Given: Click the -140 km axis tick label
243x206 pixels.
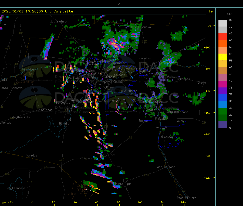Looking at the screenshot, I should pyautogui.click(x=208, y=91).
